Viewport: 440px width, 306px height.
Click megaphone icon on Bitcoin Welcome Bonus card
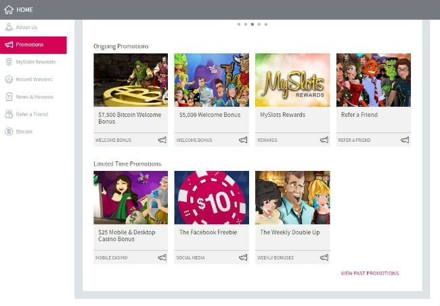point(162,140)
